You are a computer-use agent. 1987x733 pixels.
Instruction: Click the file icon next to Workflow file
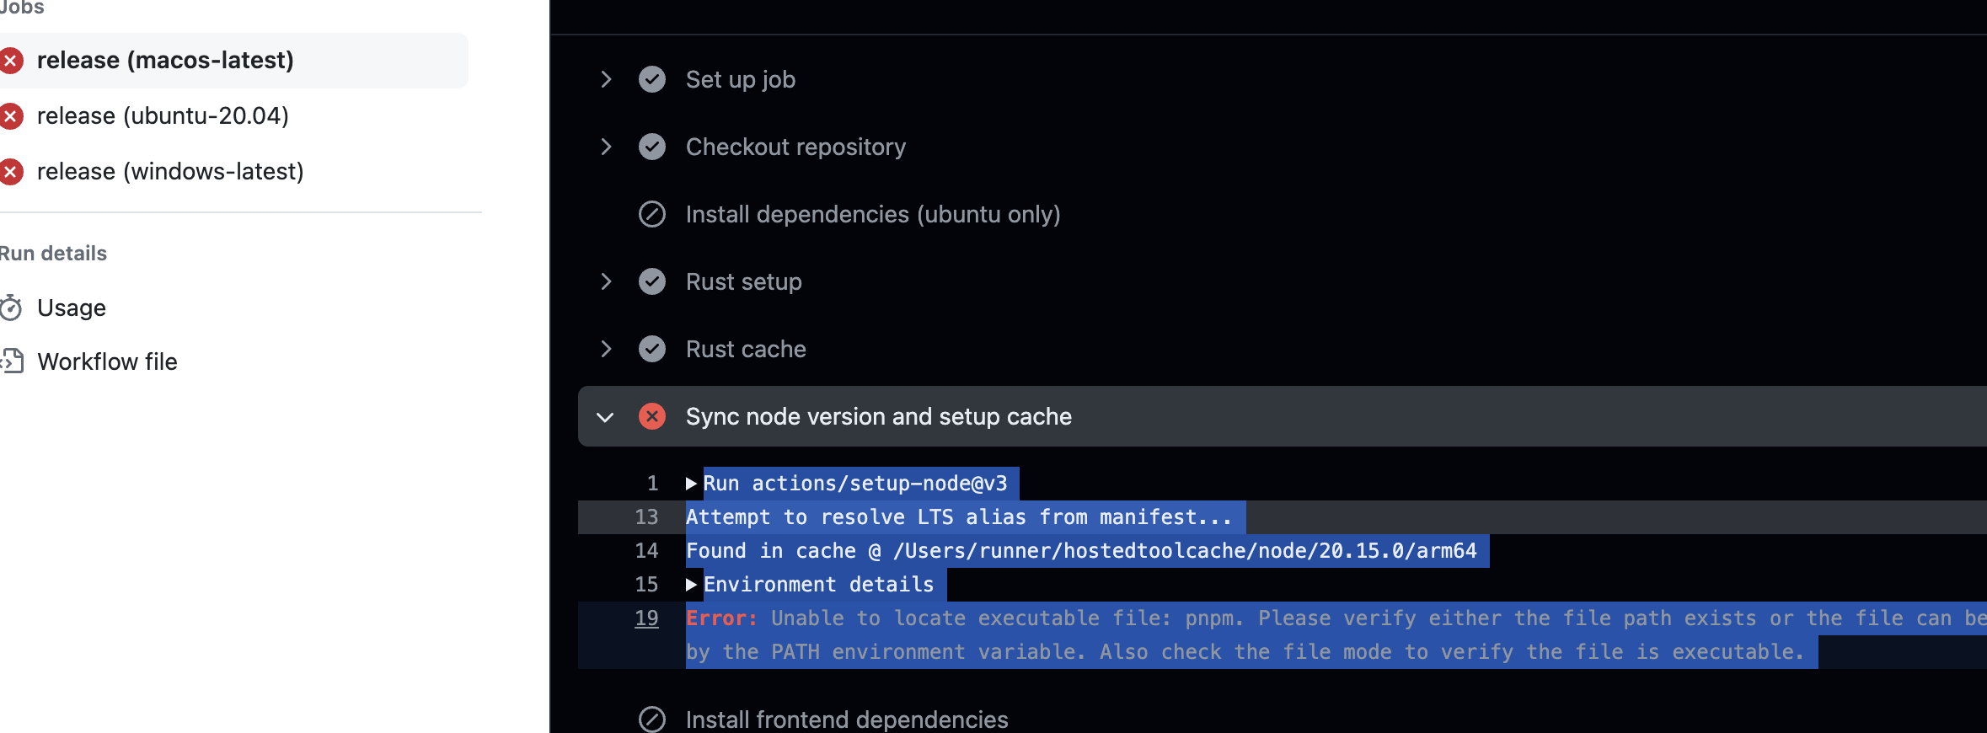12,361
